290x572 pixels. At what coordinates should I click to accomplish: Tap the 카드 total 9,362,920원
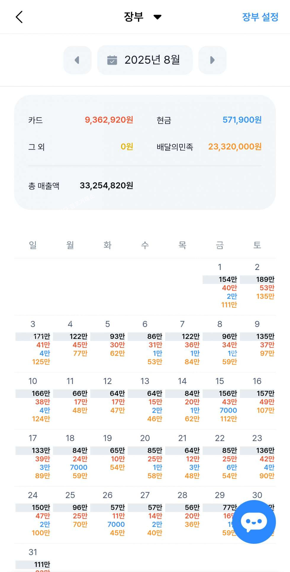point(109,120)
